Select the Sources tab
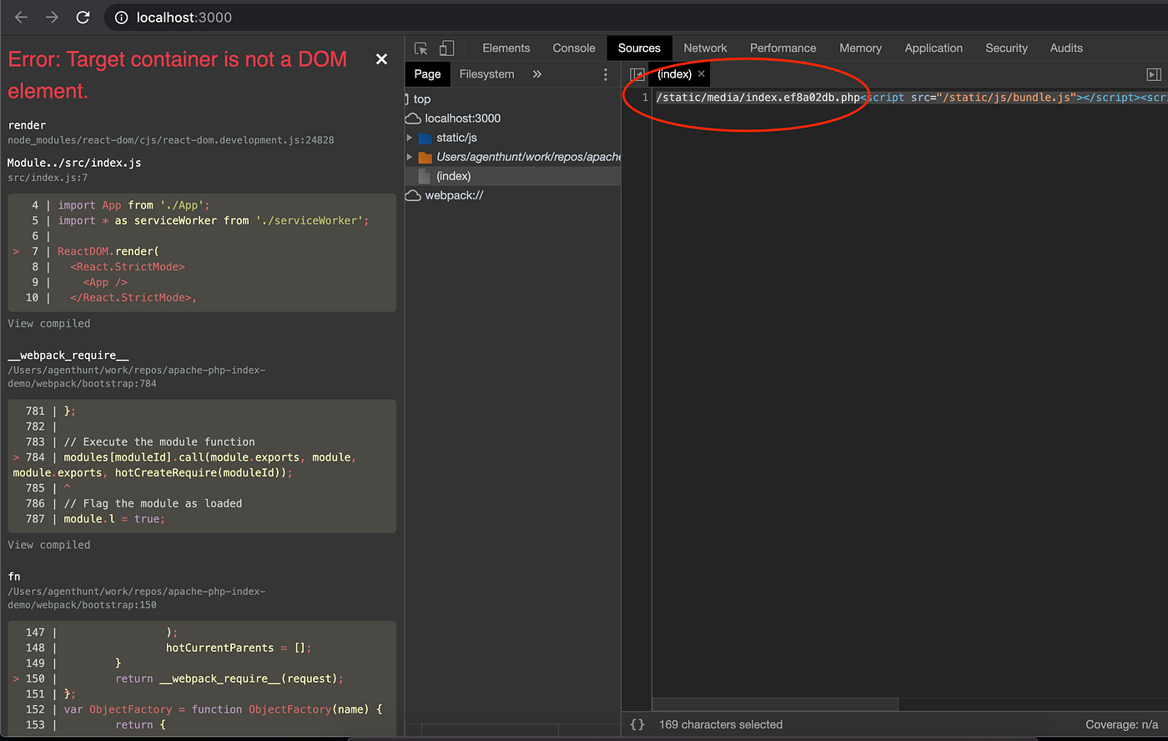Image resolution: width=1168 pixels, height=741 pixels. (x=639, y=48)
